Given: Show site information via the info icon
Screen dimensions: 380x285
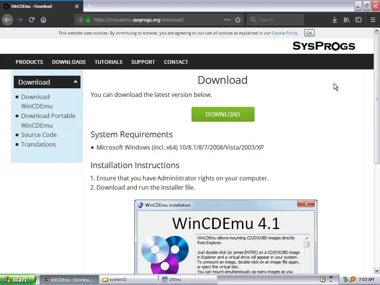Looking at the screenshot, I should tap(81, 20).
